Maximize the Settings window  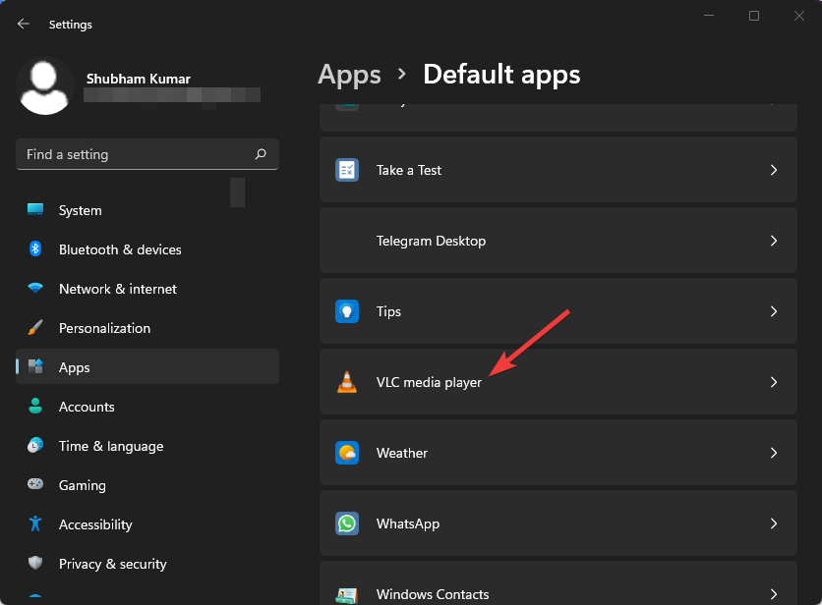click(754, 16)
